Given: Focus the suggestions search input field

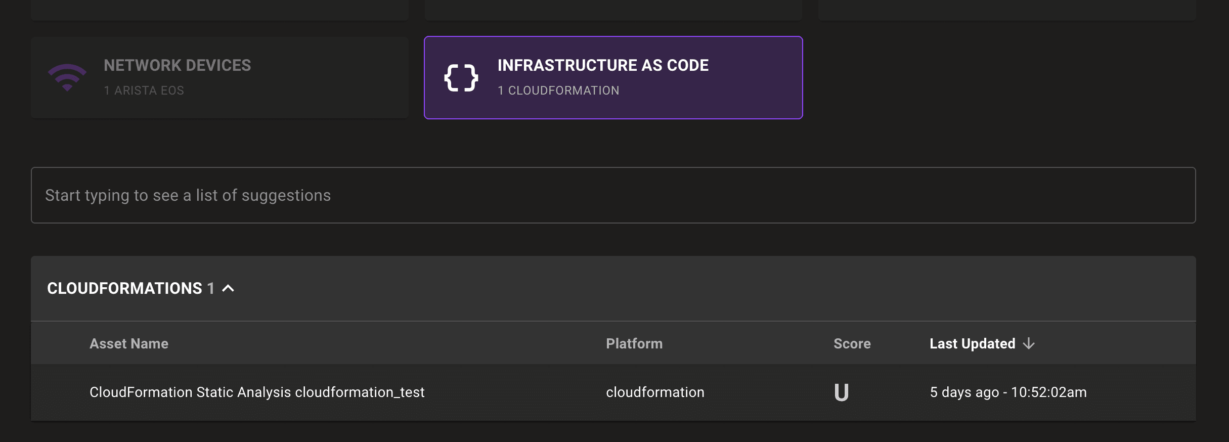Looking at the screenshot, I should coord(613,195).
